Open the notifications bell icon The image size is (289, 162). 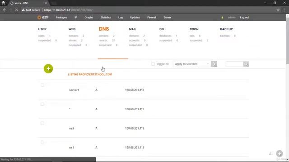click(222, 18)
